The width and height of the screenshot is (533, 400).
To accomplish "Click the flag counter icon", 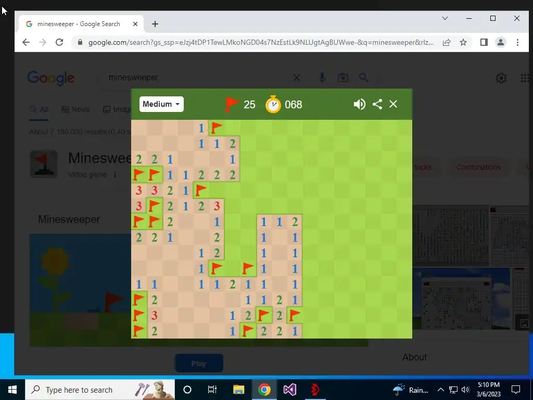I will pos(232,104).
